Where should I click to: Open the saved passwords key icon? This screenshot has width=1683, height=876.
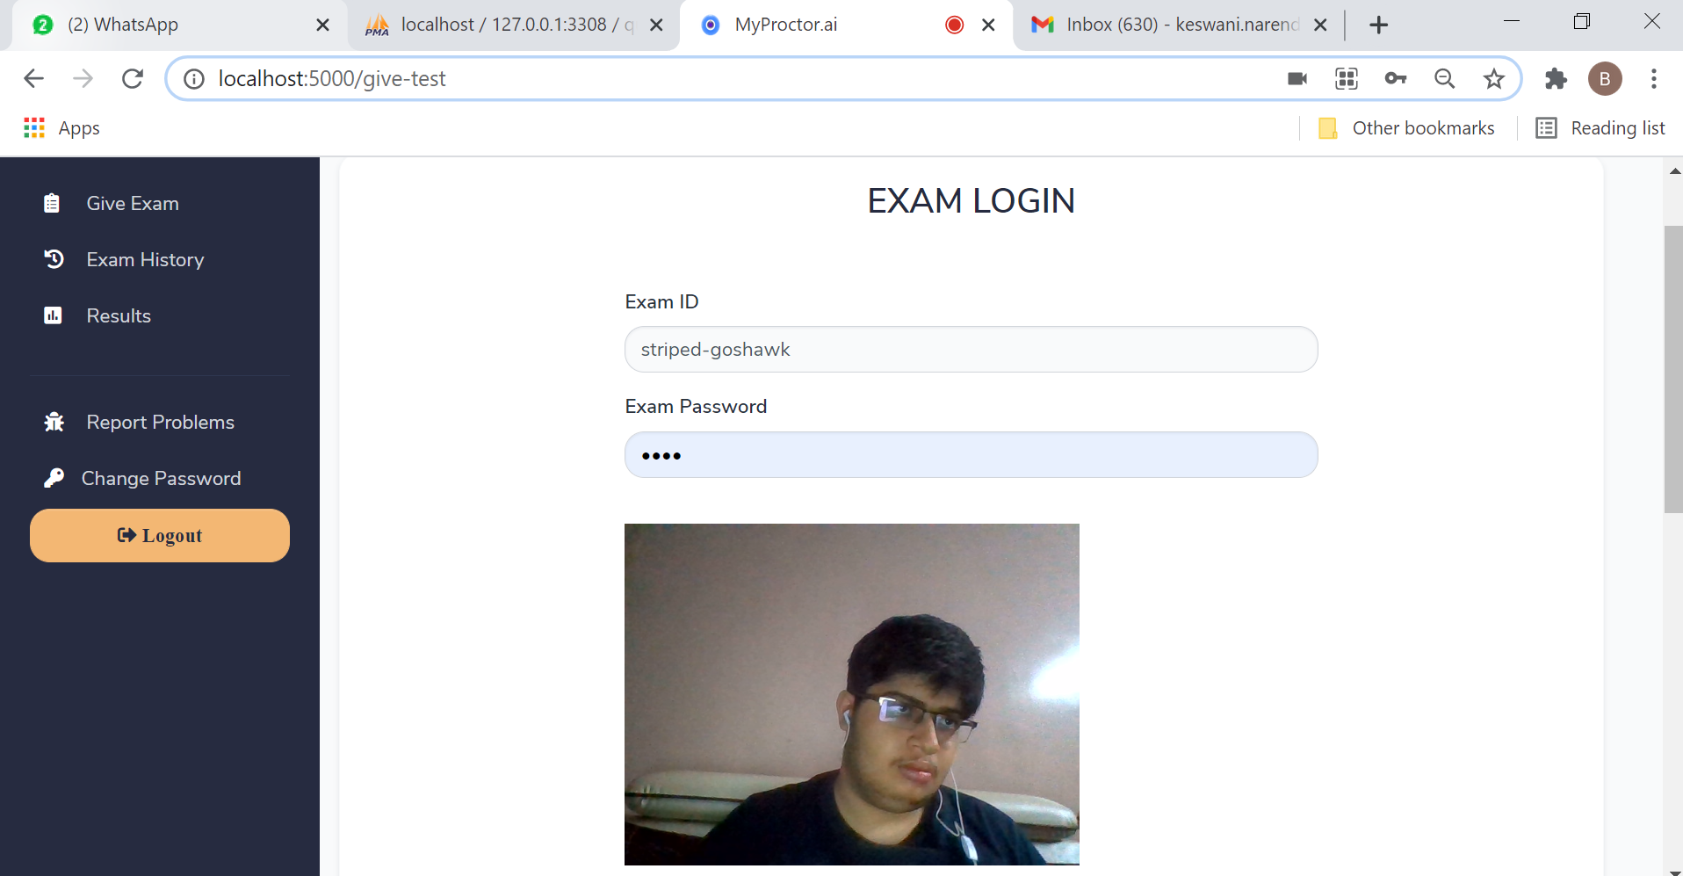pos(1395,79)
